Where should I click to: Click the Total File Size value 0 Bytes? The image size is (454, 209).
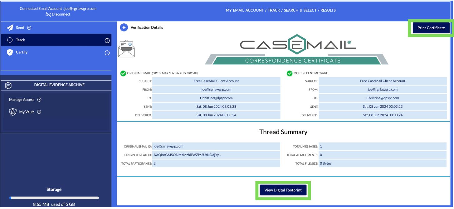(383, 163)
